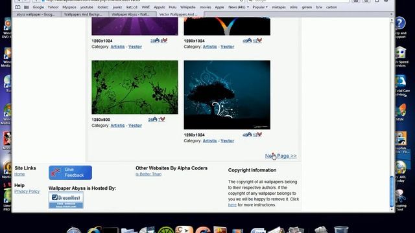Open Vector category under blue tree wallpaper
415x233 pixels.
coord(228,141)
